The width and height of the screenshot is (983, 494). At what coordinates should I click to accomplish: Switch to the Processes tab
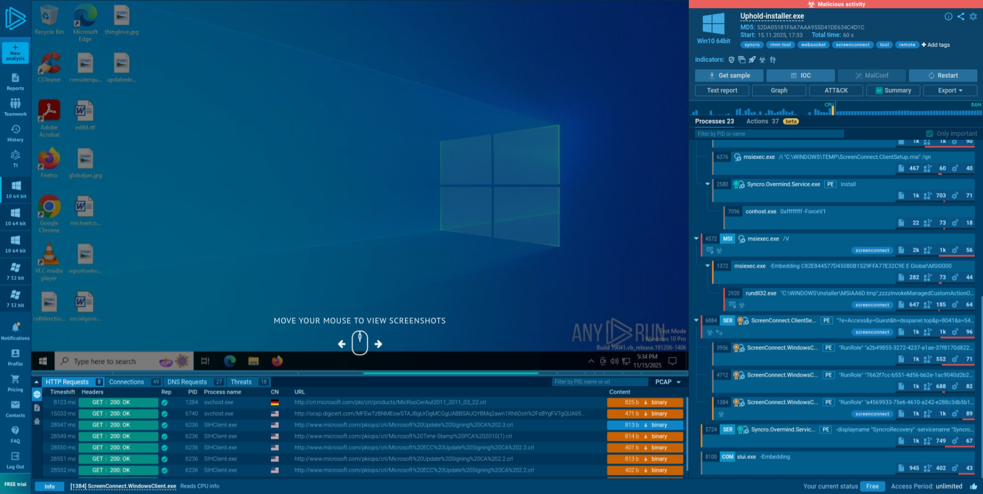point(714,121)
